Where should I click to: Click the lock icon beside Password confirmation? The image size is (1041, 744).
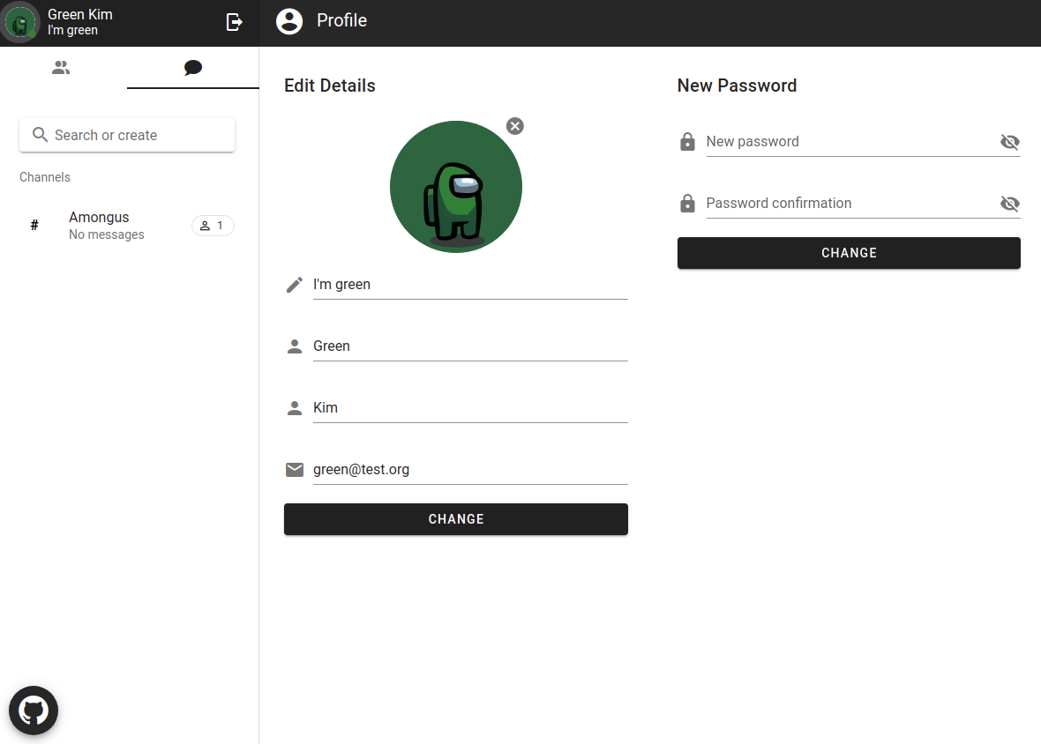pos(688,203)
